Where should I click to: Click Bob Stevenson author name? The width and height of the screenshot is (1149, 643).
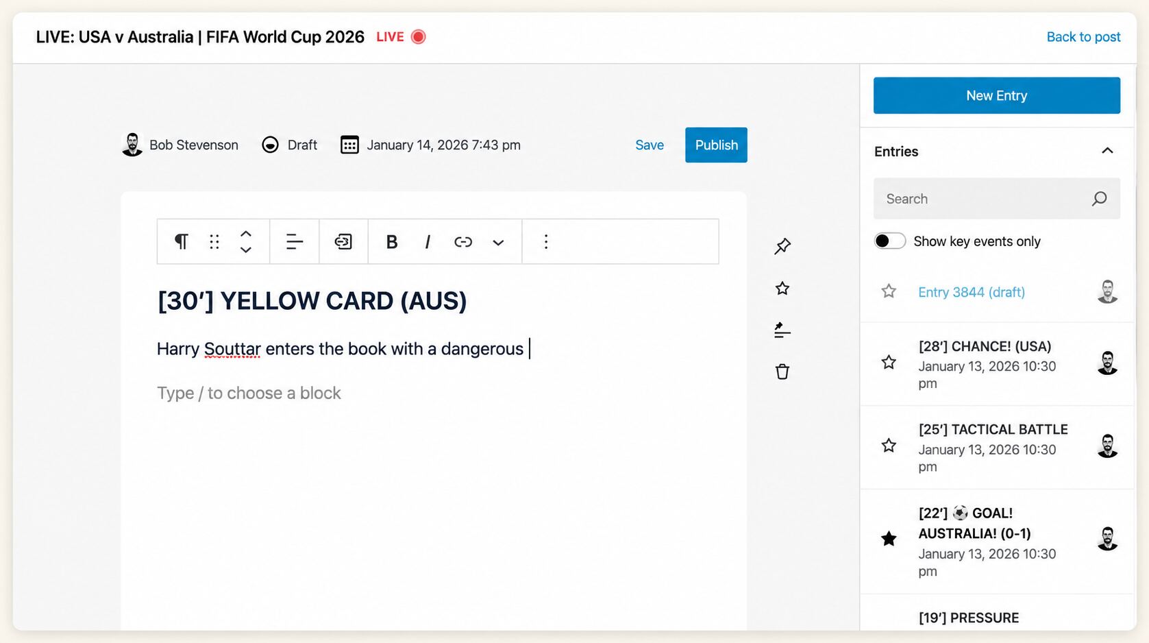[194, 145]
